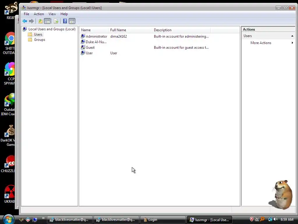The height and width of the screenshot is (224, 298).
Task: Click the Windows Start orb
Action: coord(8,219)
